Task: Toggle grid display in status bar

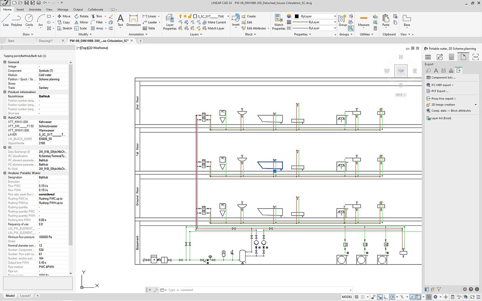Action: coord(357,297)
